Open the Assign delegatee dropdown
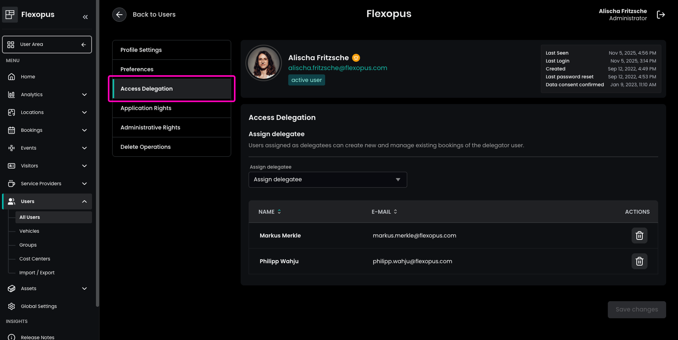The height and width of the screenshot is (340, 678). coord(328,180)
